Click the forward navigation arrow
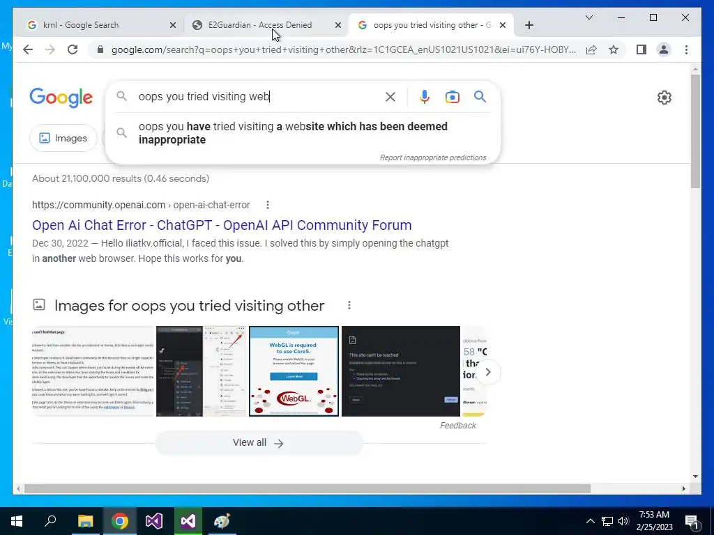 [x=50, y=49]
